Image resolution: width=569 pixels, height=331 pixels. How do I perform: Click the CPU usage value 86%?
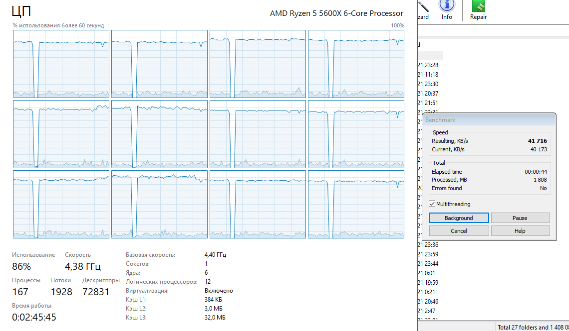tap(21, 267)
